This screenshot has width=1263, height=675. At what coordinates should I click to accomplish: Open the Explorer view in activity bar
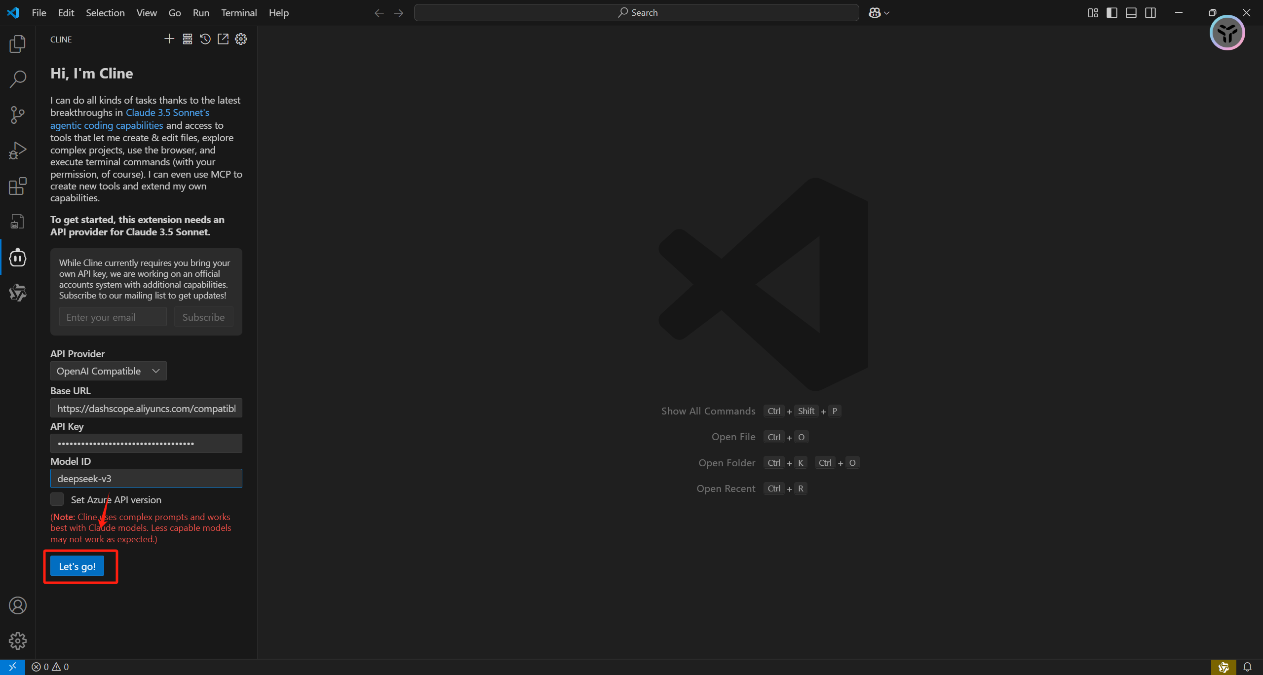click(x=17, y=44)
